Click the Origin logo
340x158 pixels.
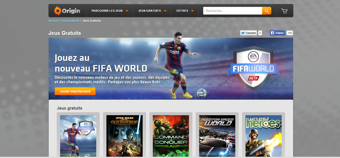pyautogui.click(x=67, y=11)
